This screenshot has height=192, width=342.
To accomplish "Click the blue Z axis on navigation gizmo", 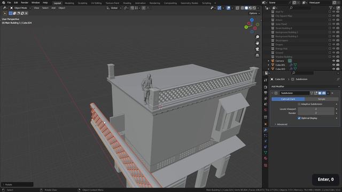I will coord(252,20).
